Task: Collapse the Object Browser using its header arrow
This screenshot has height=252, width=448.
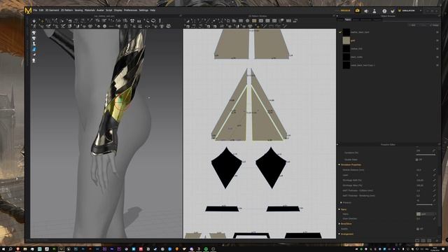Action: click(x=337, y=16)
